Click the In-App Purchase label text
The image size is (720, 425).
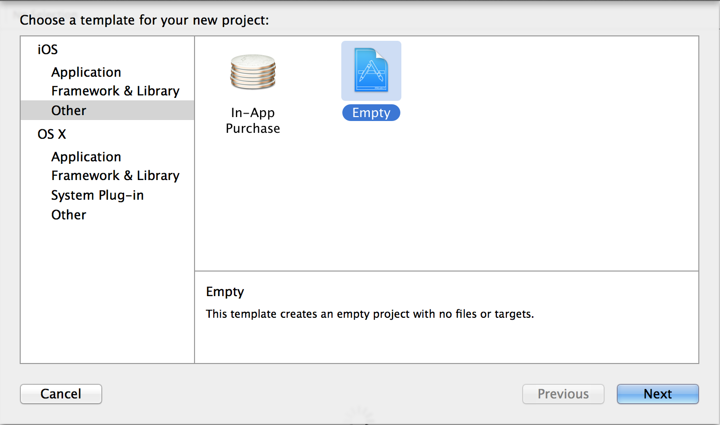(x=253, y=121)
